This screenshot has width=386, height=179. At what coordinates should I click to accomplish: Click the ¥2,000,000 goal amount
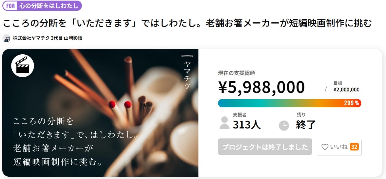coord(346,90)
